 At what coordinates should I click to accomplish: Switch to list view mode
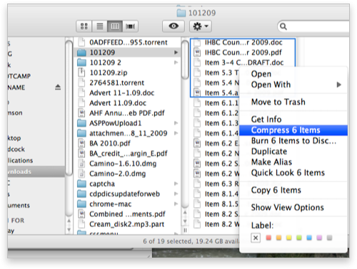(x=99, y=26)
